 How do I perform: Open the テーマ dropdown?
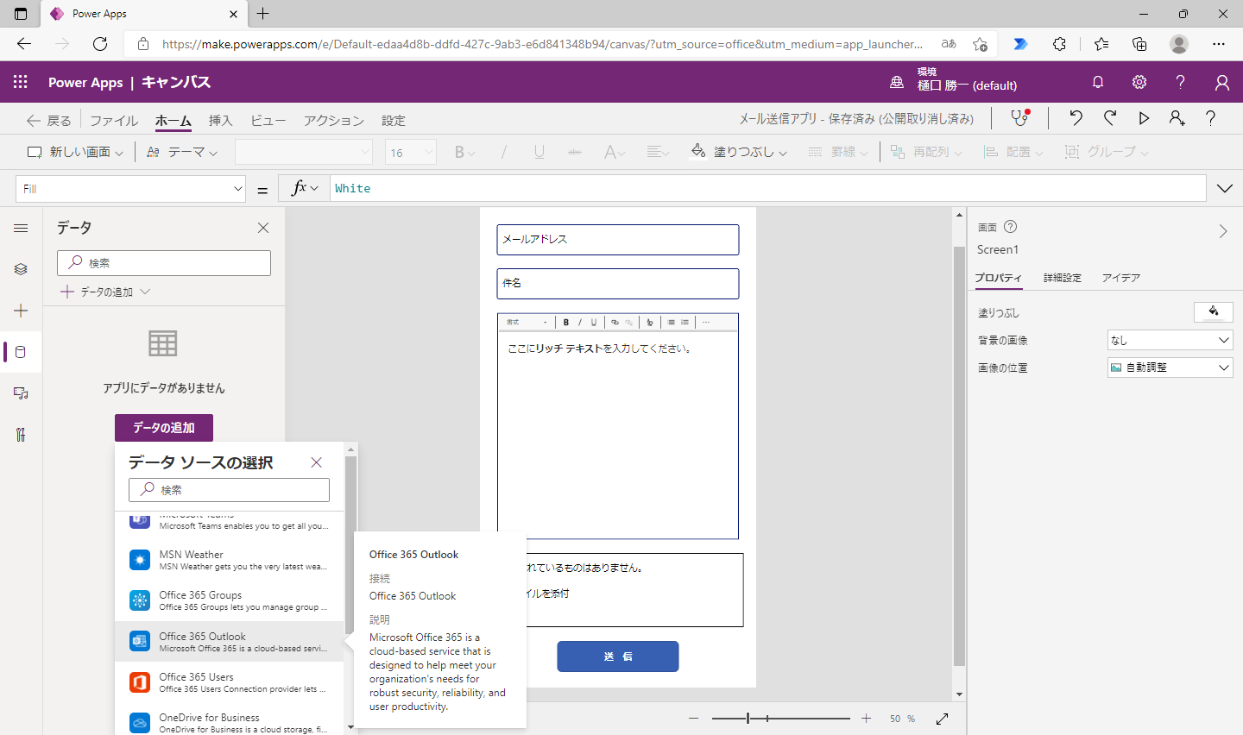[x=182, y=152]
